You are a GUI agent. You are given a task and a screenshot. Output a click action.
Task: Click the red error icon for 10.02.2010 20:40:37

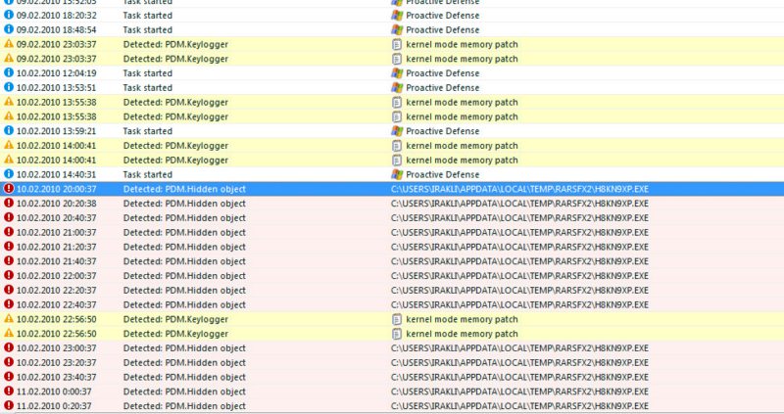(9, 217)
